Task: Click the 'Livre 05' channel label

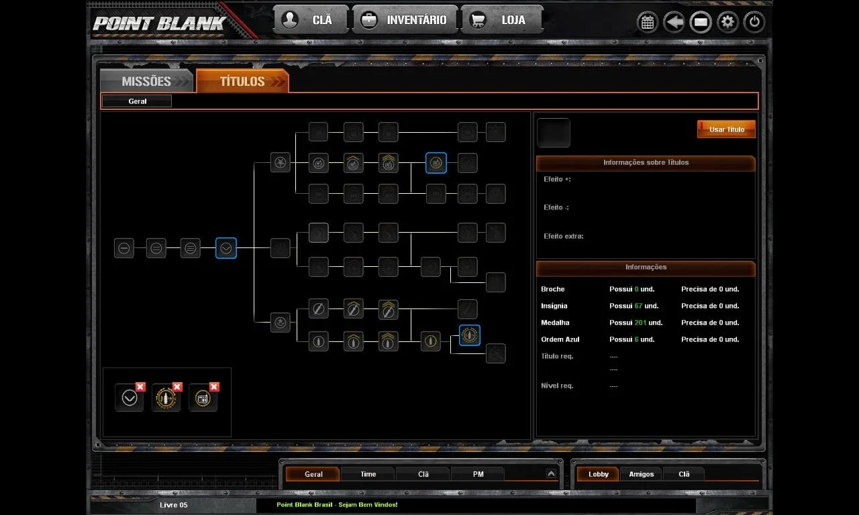Action: 174,505
